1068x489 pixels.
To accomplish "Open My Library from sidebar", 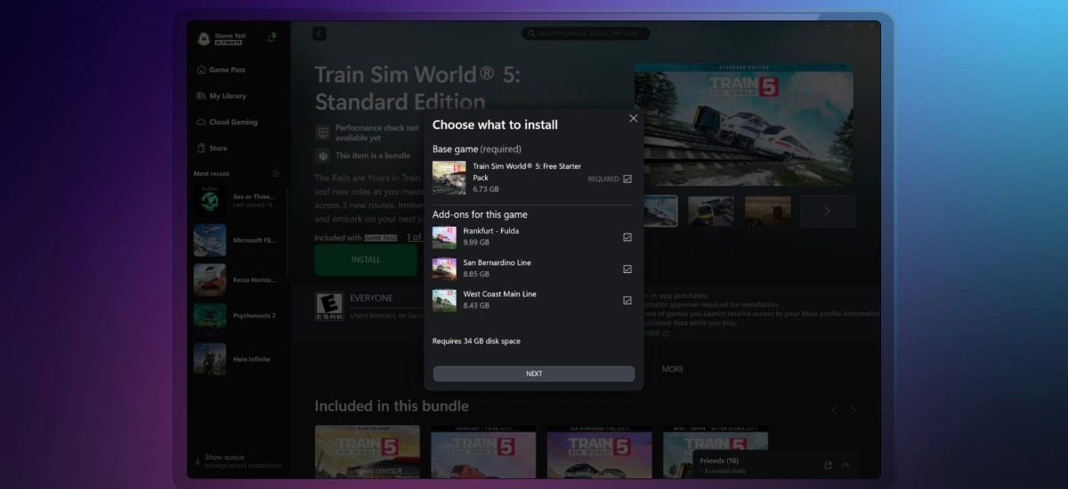I will (227, 96).
